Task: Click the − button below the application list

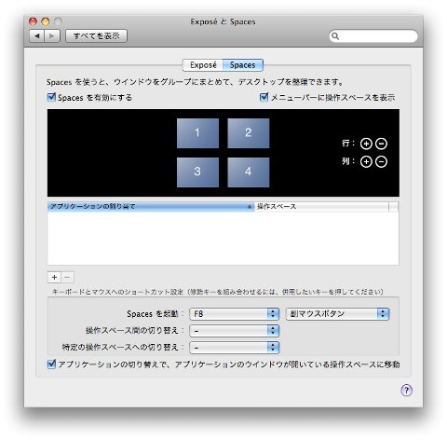Action: (x=68, y=277)
